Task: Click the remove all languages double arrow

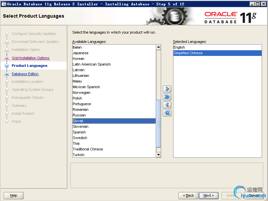Action: click(167, 113)
